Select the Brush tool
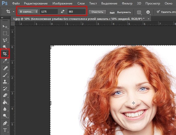This screenshot has width=176, height=135. point(5,75)
